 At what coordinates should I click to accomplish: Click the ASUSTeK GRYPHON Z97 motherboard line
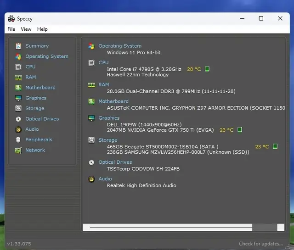click(x=196, y=108)
